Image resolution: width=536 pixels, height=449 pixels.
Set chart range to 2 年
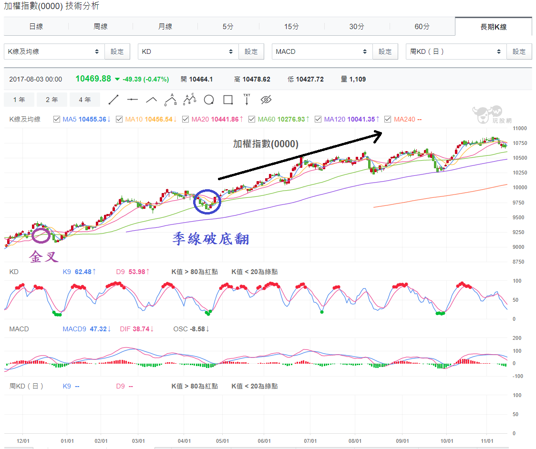pos(52,100)
